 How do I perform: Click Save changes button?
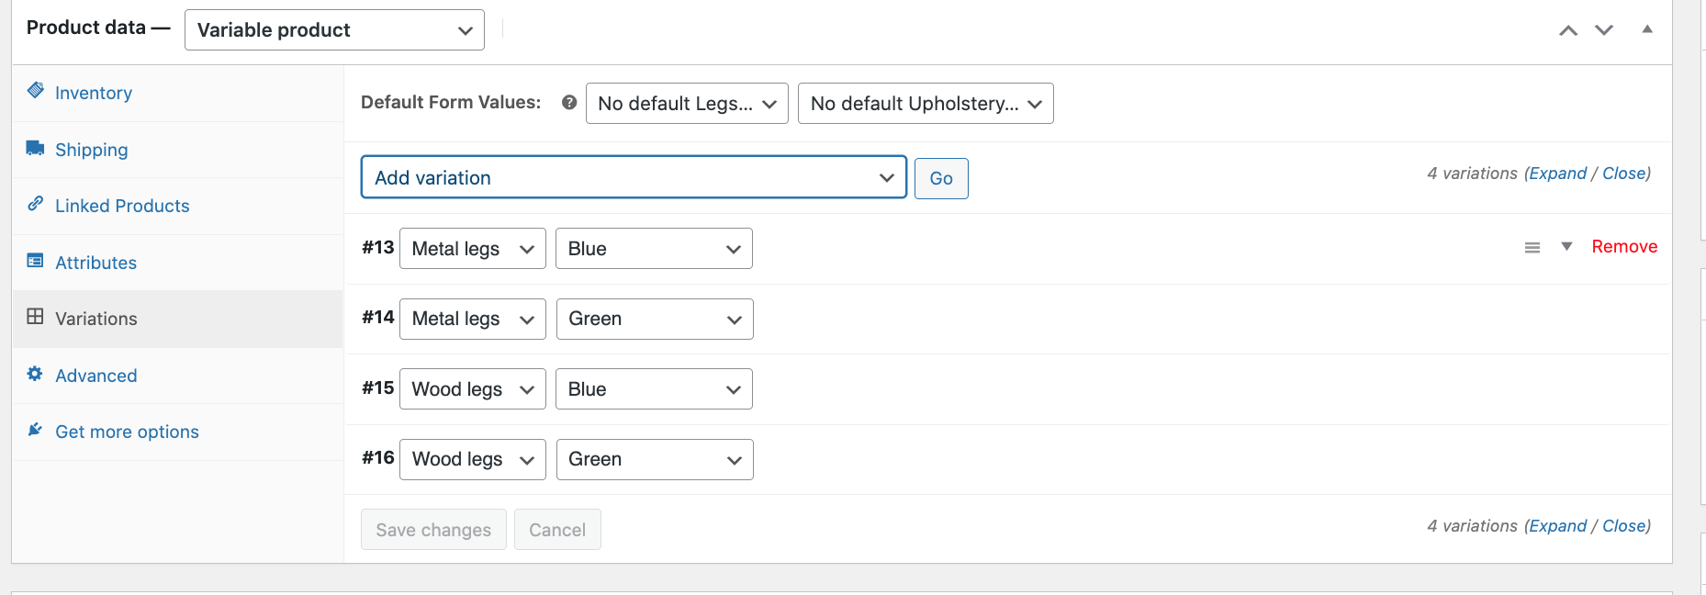tap(433, 530)
